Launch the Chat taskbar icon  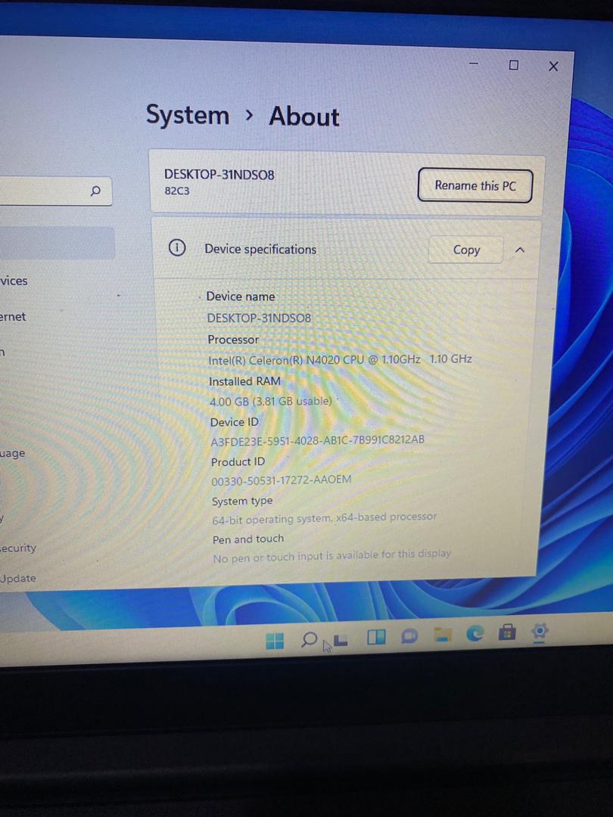click(x=409, y=635)
